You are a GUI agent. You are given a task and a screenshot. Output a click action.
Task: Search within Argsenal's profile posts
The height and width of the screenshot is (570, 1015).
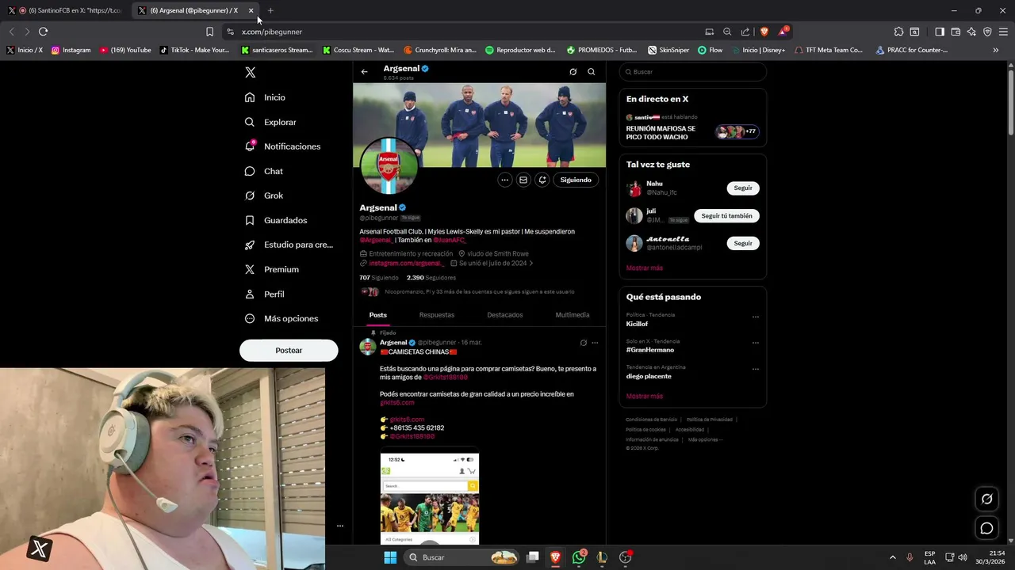[x=591, y=72]
